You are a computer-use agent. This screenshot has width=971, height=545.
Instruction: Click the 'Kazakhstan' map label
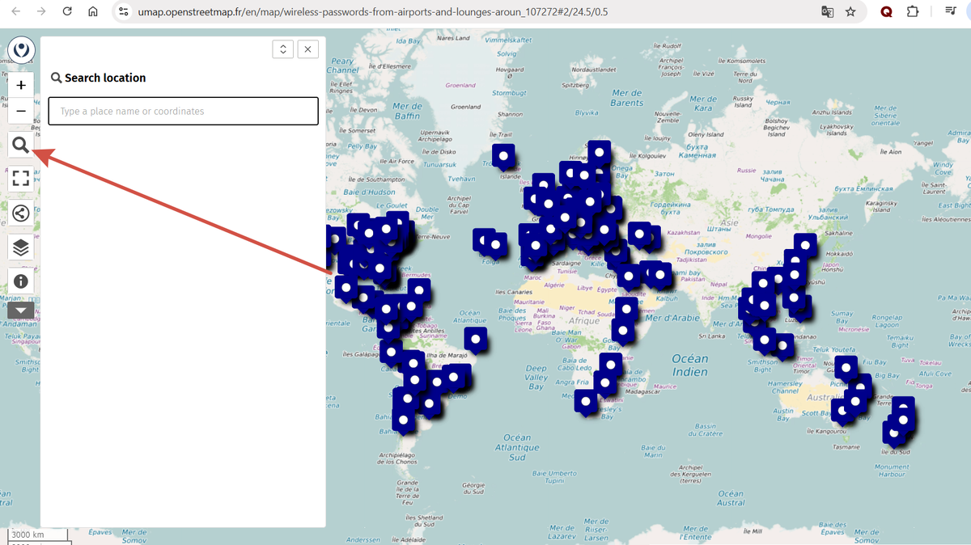[x=684, y=232]
